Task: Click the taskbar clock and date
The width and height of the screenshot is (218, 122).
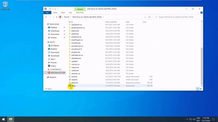Action: [206, 119]
